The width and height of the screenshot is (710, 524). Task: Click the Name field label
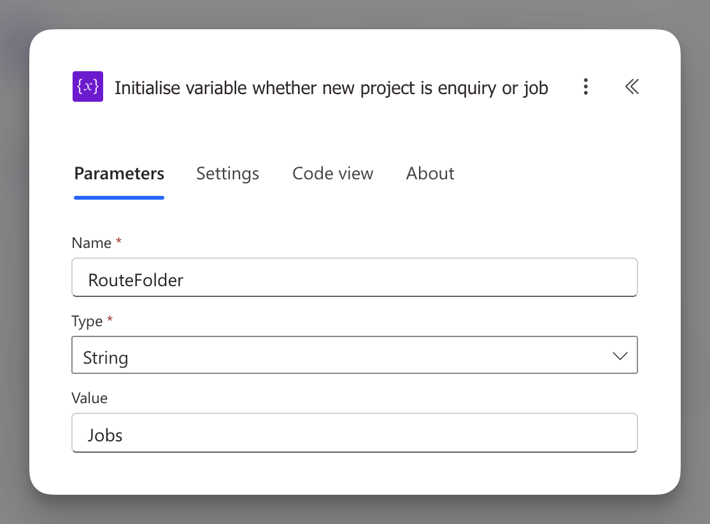coord(91,243)
